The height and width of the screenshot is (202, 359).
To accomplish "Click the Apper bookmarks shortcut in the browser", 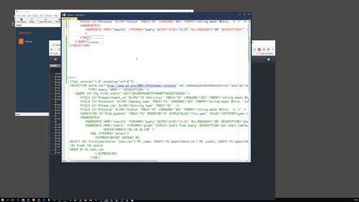I will tap(55, 54).
